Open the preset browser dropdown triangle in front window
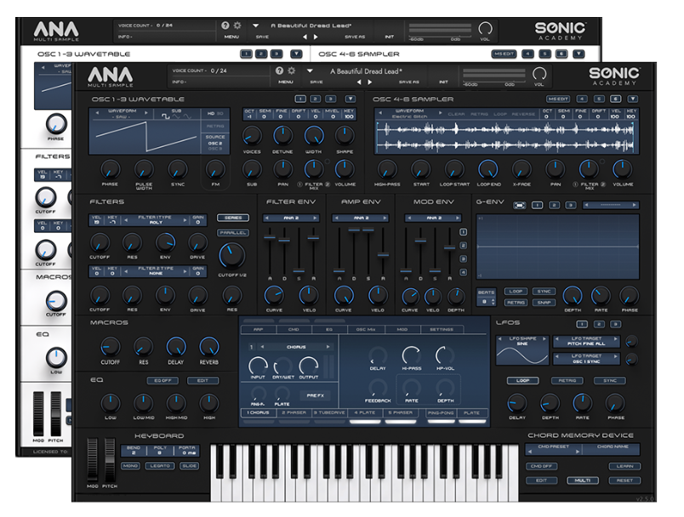Viewport: 684px width, 517px height. [x=310, y=71]
